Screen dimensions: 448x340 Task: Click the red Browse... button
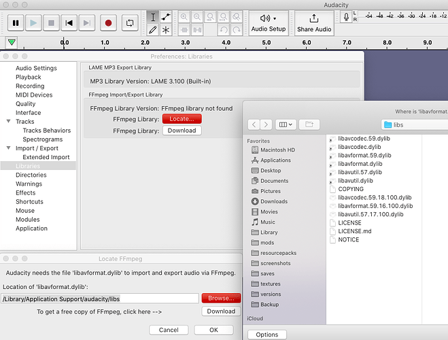(221, 299)
